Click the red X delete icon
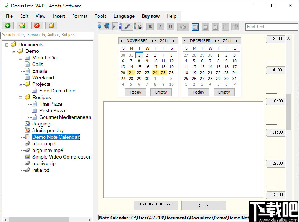 click(x=37, y=26)
